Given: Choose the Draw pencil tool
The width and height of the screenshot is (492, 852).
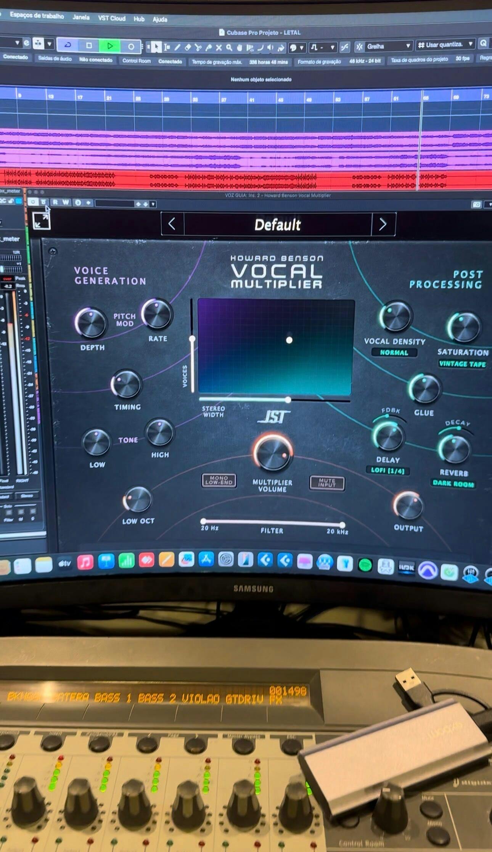Looking at the screenshot, I should 177,48.
